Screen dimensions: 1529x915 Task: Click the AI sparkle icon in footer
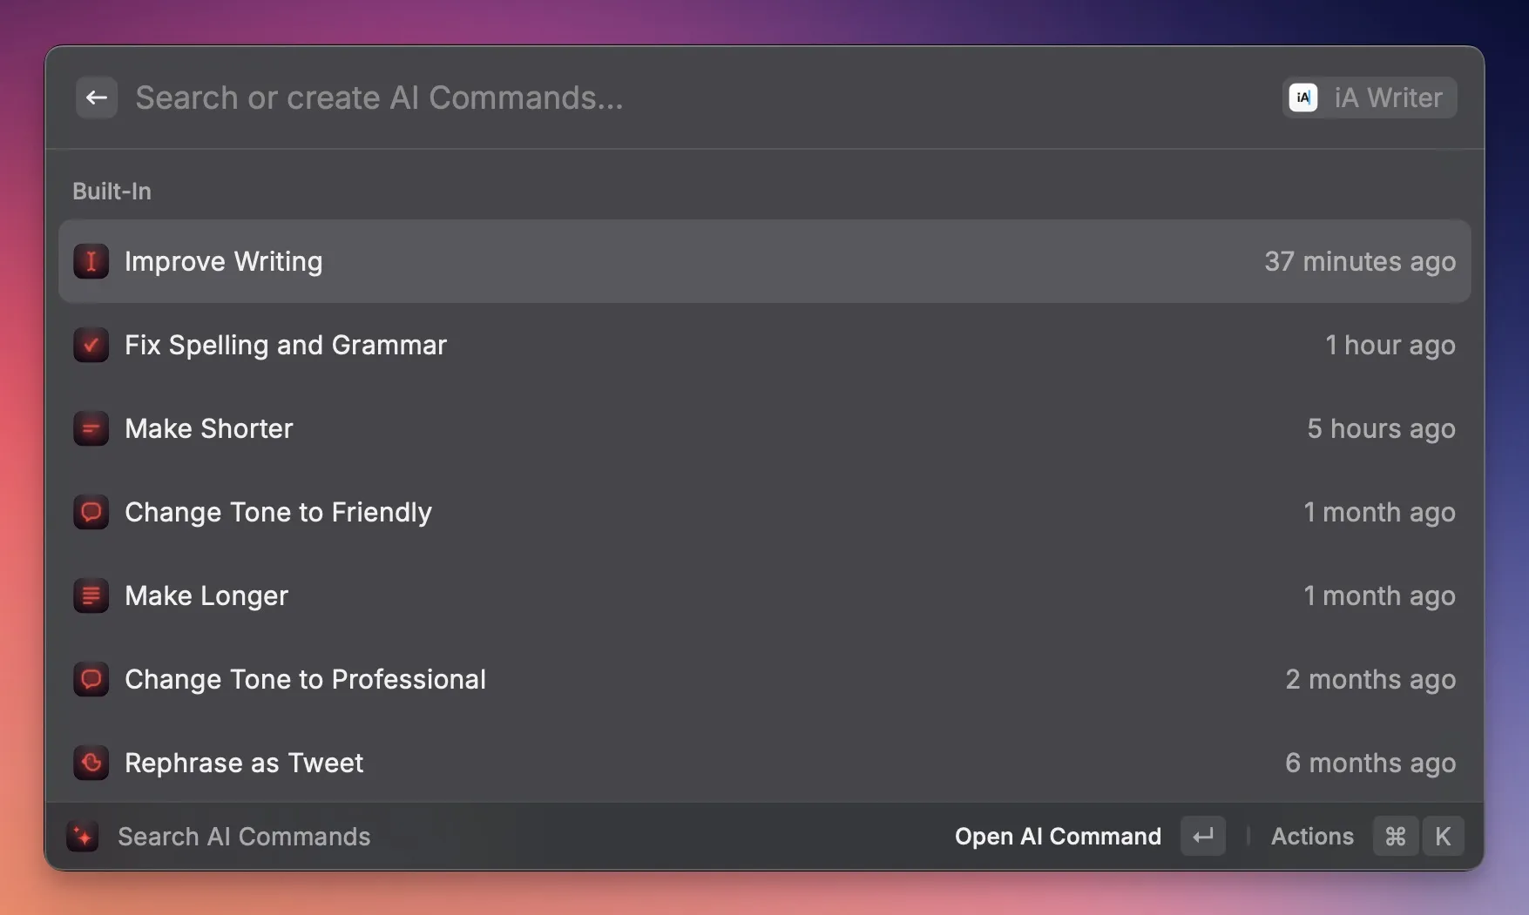tap(83, 837)
